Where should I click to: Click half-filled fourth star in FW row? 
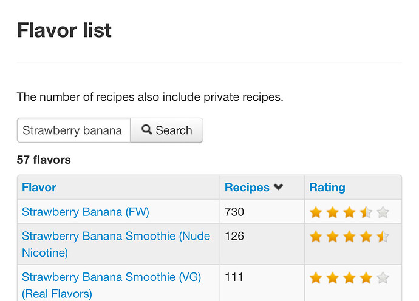[366, 212]
